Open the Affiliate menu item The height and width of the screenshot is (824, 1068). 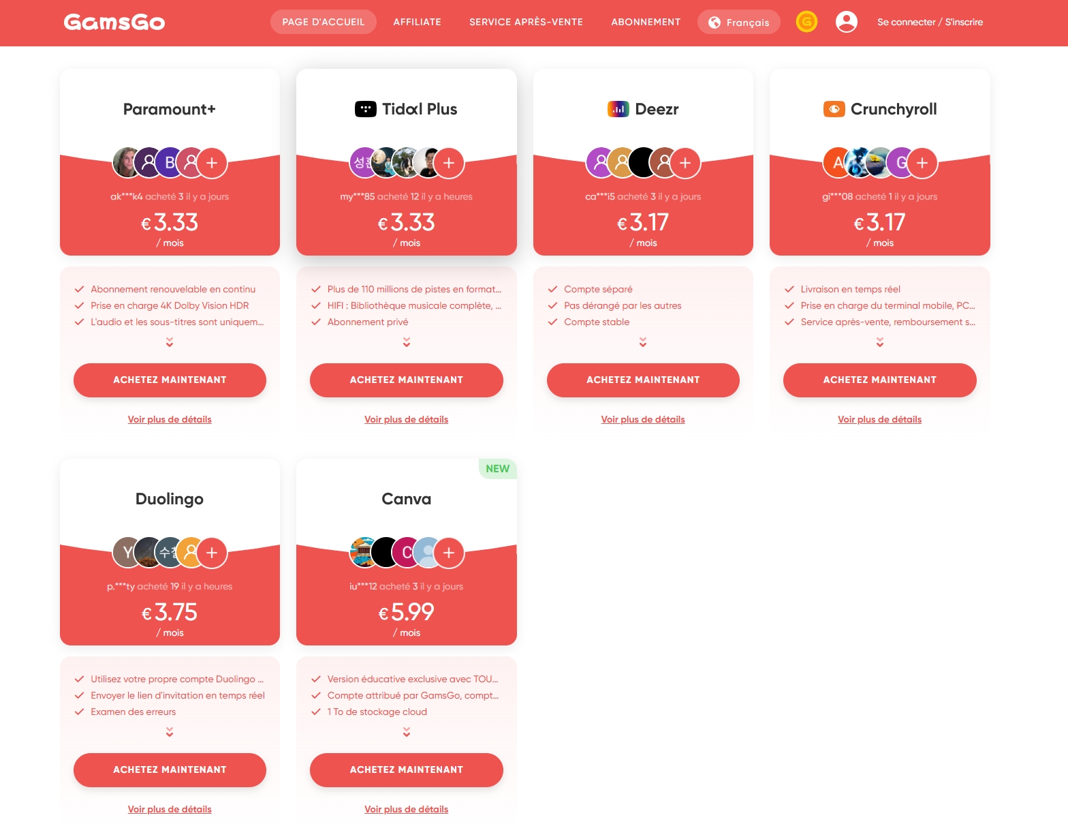tap(417, 22)
